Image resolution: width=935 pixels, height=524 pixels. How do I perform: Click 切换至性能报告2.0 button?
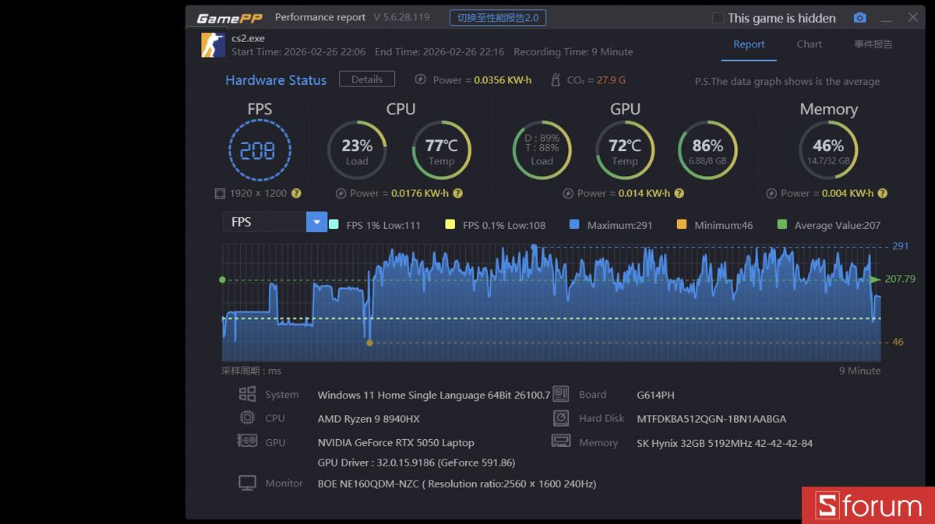[x=498, y=17]
